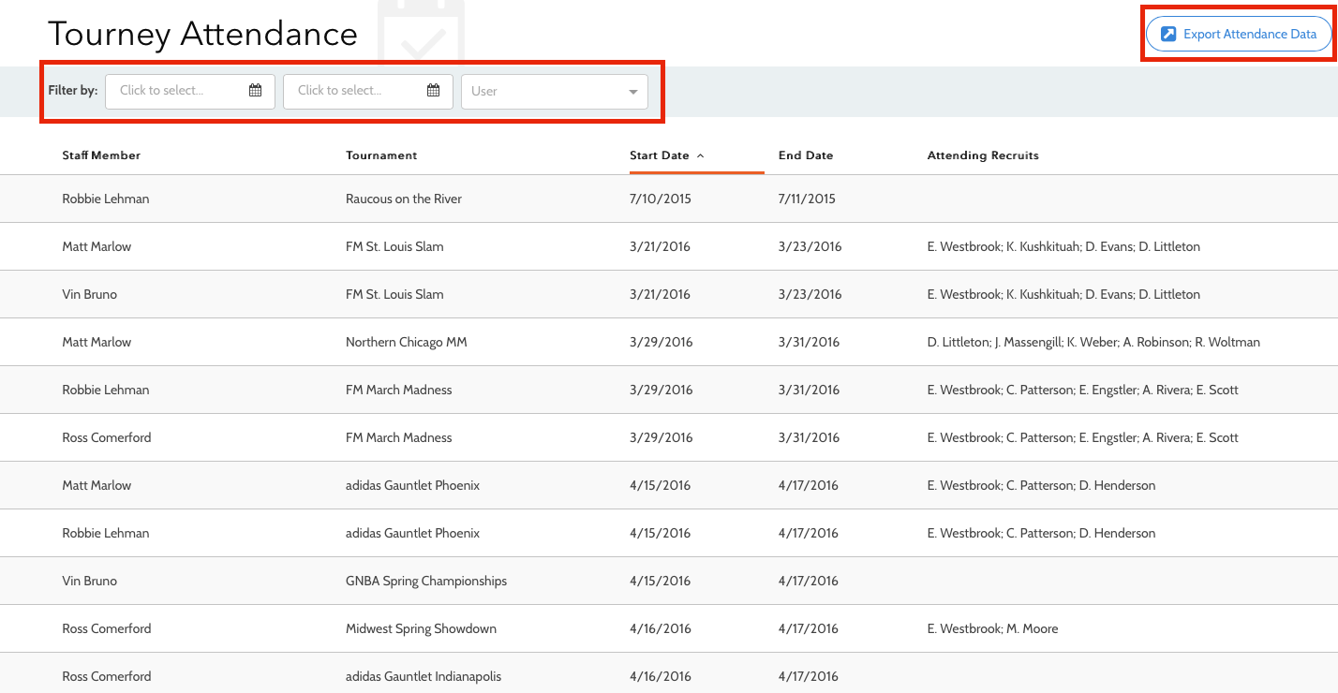Select the second date filter field
Image resolution: width=1338 pixels, height=693 pixels.
(x=368, y=91)
